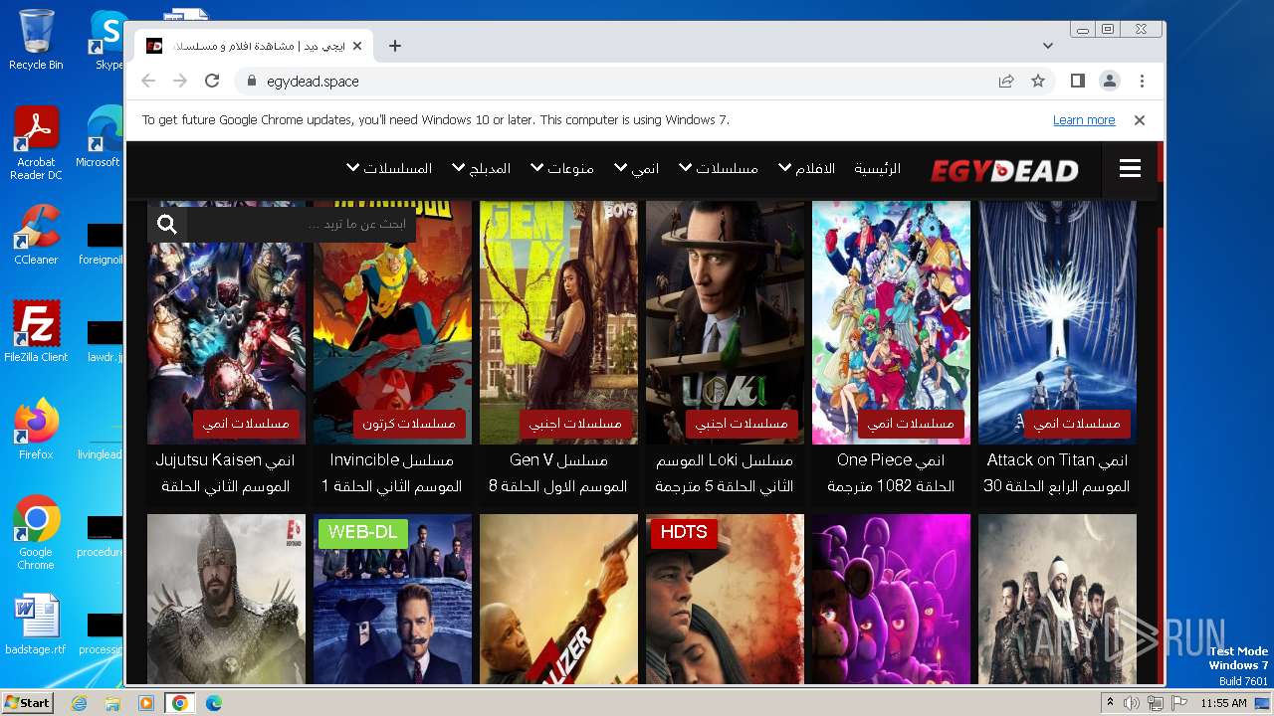The image size is (1274, 716).
Task: Open Internet Explorer in taskbar
Action: [79, 703]
